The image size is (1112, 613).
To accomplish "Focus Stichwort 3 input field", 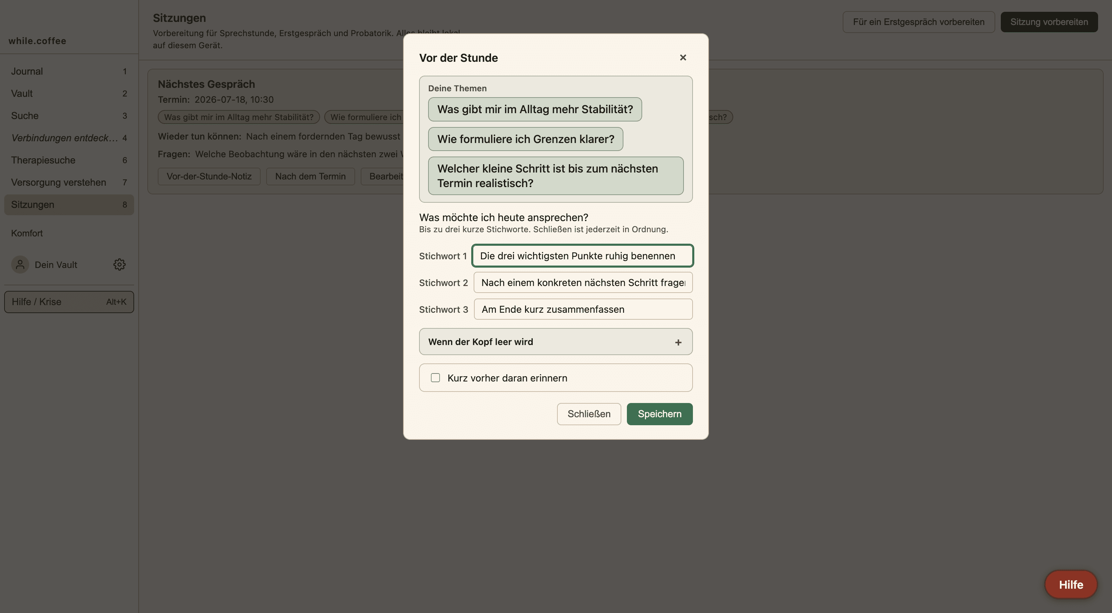I will 583,309.
